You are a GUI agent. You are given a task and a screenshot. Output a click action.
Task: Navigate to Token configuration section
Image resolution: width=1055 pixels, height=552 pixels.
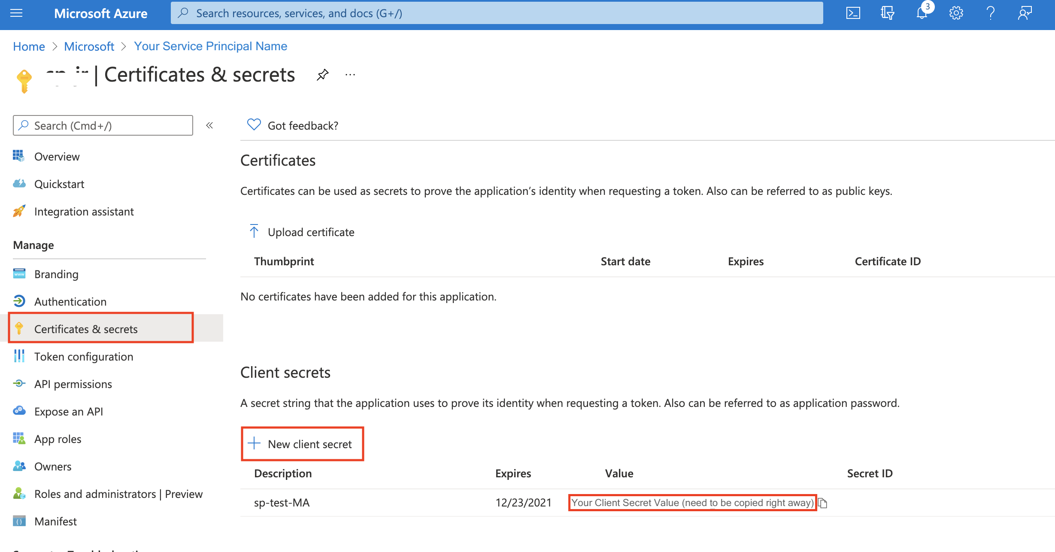click(83, 356)
